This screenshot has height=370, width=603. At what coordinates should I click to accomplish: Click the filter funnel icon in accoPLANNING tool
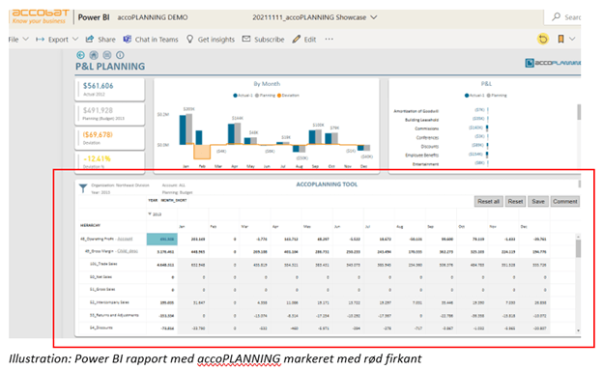tap(83, 188)
